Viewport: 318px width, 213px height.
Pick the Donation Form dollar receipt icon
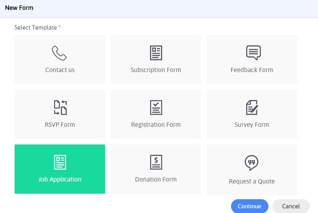click(156, 162)
